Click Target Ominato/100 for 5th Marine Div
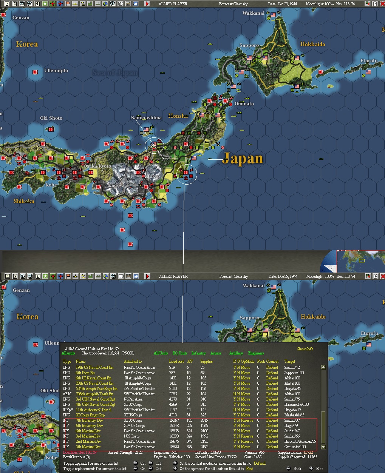The image size is (385, 473). 295,447
